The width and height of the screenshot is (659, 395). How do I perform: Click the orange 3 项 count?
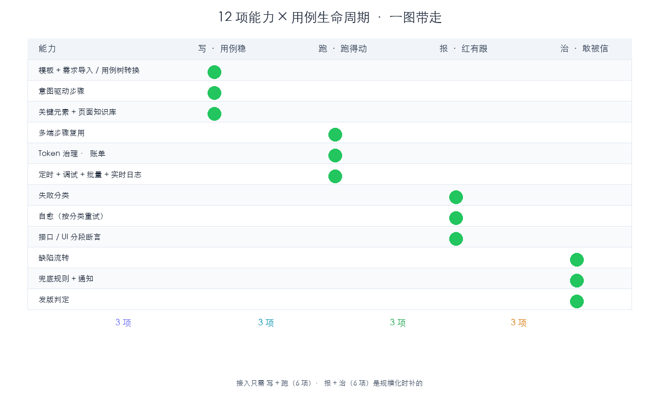point(518,323)
